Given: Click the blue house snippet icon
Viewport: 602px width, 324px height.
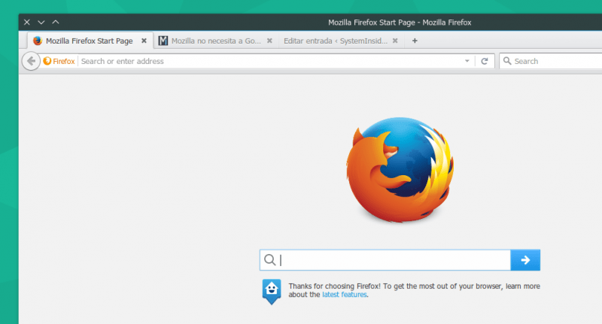Looking at the screenshot, I should click(x=272, y=292).
